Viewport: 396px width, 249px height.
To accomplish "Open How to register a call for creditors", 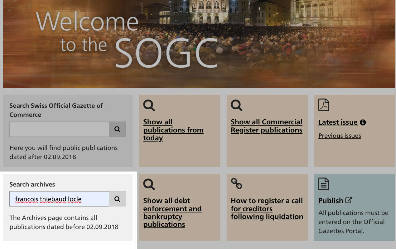I will [x=267, y=208].
